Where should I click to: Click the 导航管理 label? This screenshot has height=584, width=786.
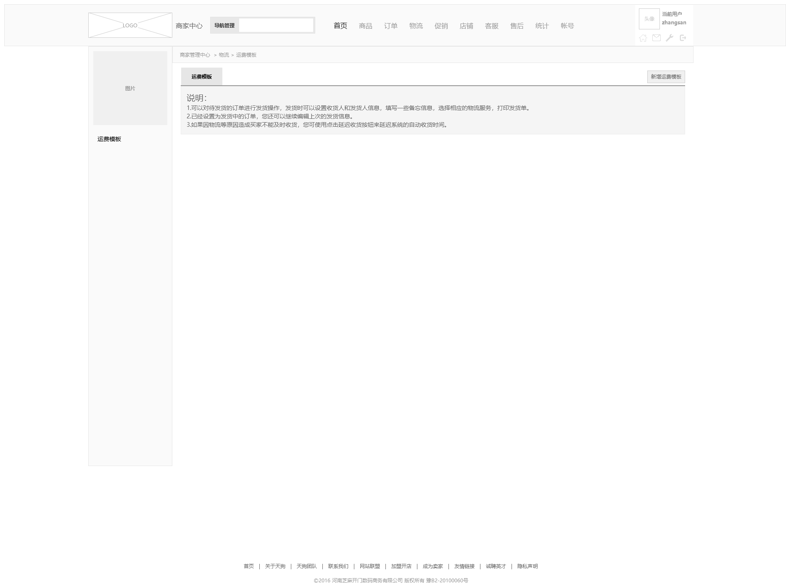(x=224, y=25)
